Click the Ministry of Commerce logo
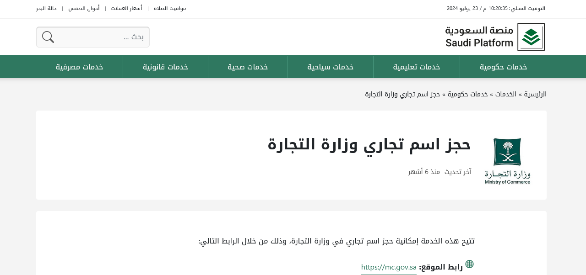This screenshot has height=275, width=586. click(x=507, y=161)
